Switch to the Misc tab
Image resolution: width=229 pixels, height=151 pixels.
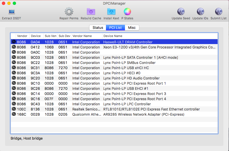(132, 28)
